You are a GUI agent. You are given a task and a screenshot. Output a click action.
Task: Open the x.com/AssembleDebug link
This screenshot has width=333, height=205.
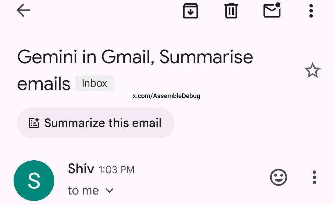[x=167, y=97]
